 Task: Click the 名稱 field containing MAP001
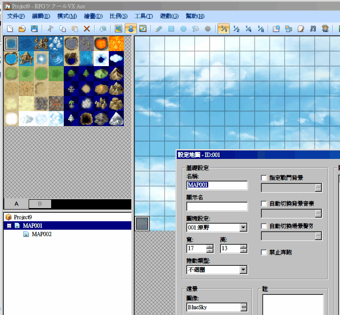(217, 185)
